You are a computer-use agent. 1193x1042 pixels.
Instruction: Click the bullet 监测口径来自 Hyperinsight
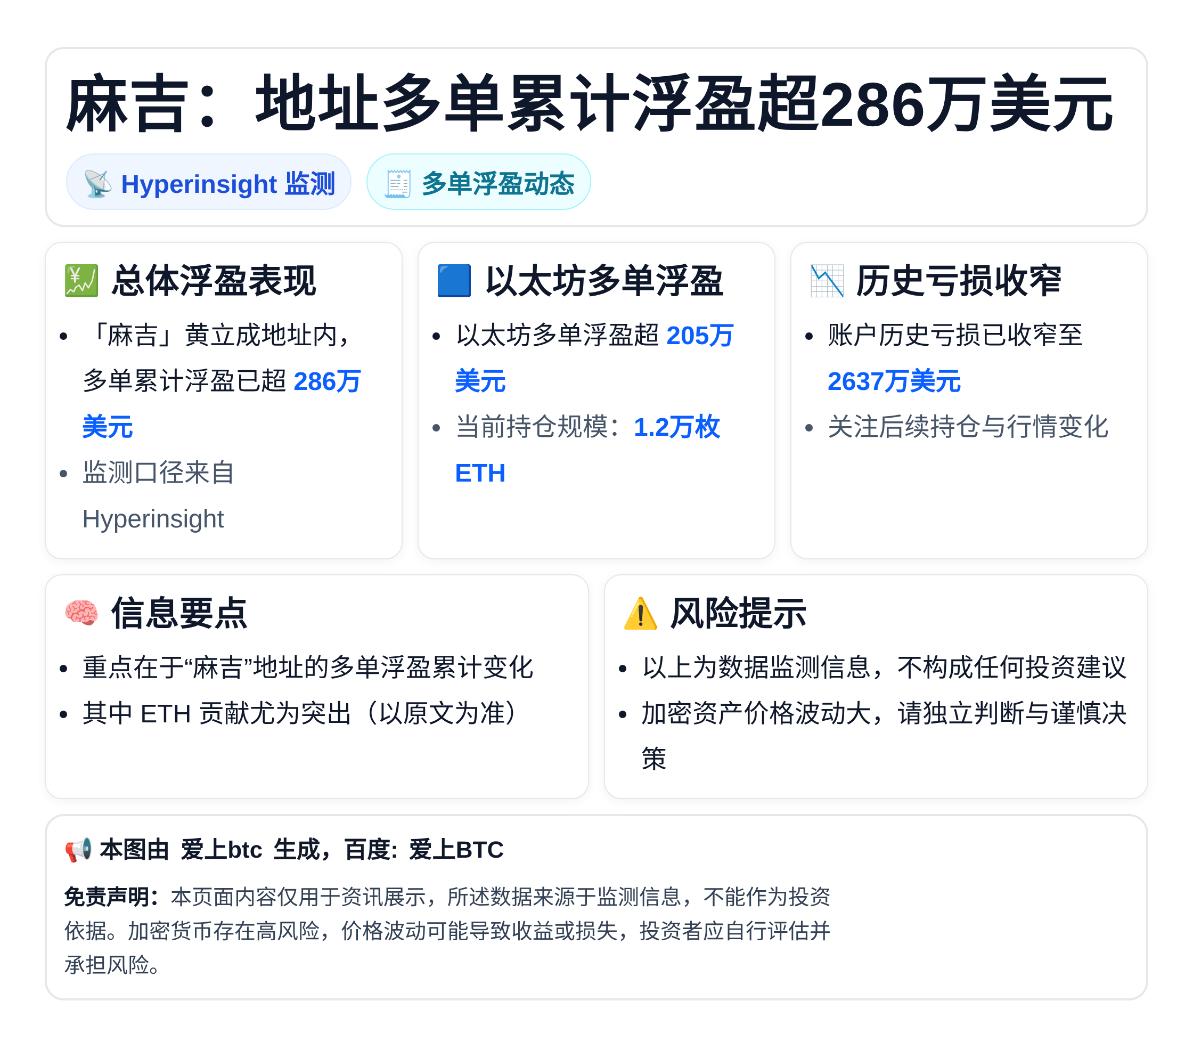[x=158, y=495]
